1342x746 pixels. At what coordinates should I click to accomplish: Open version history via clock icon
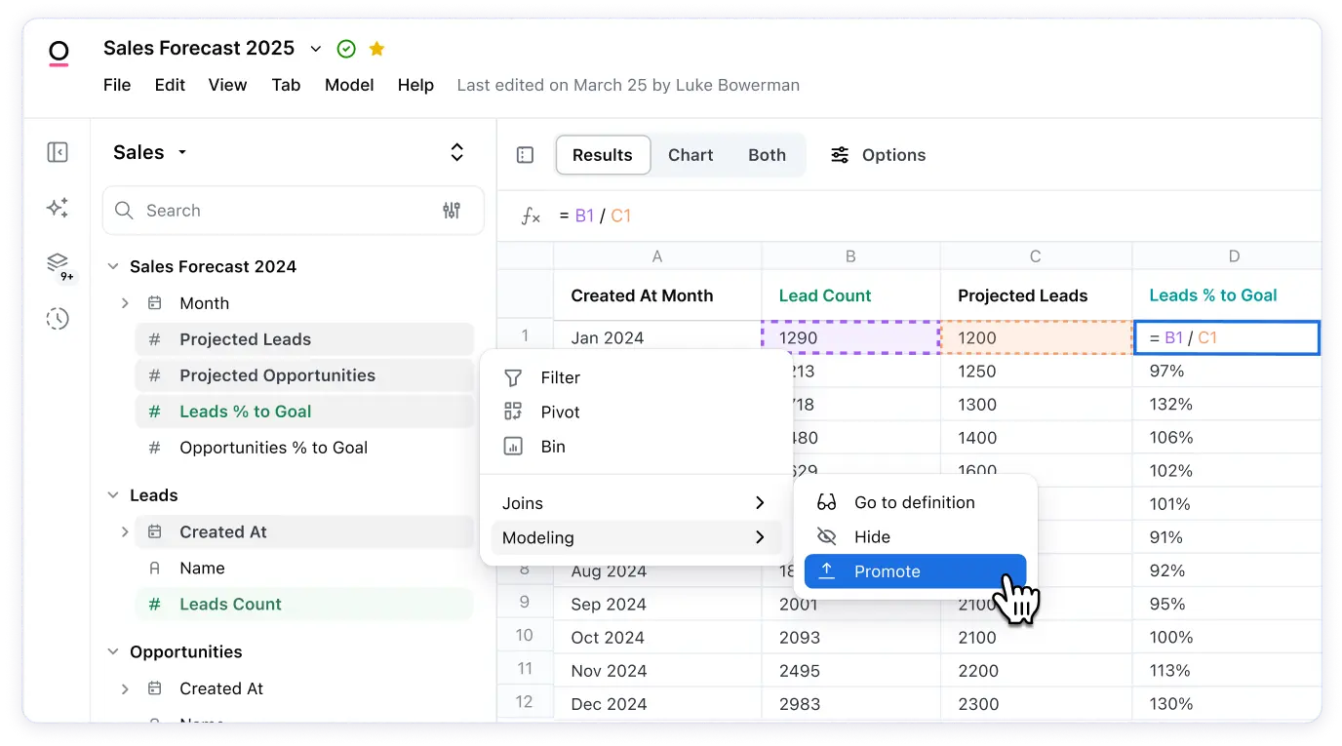[58, 319]
